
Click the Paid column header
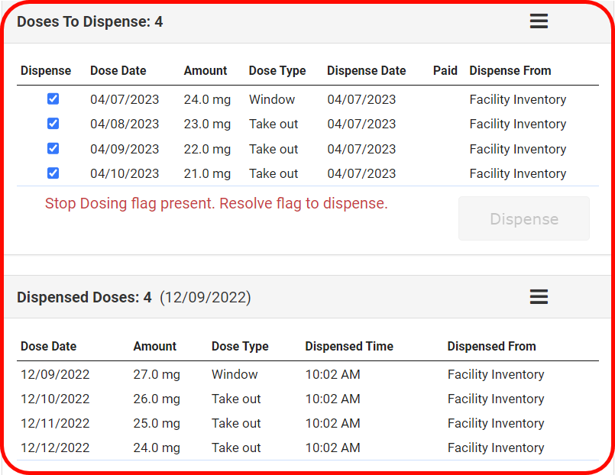[445, 70]
